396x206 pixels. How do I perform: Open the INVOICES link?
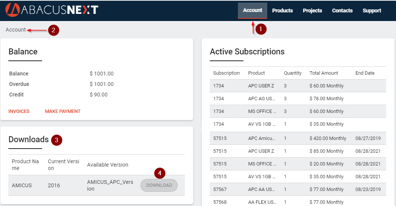[19, 111]
